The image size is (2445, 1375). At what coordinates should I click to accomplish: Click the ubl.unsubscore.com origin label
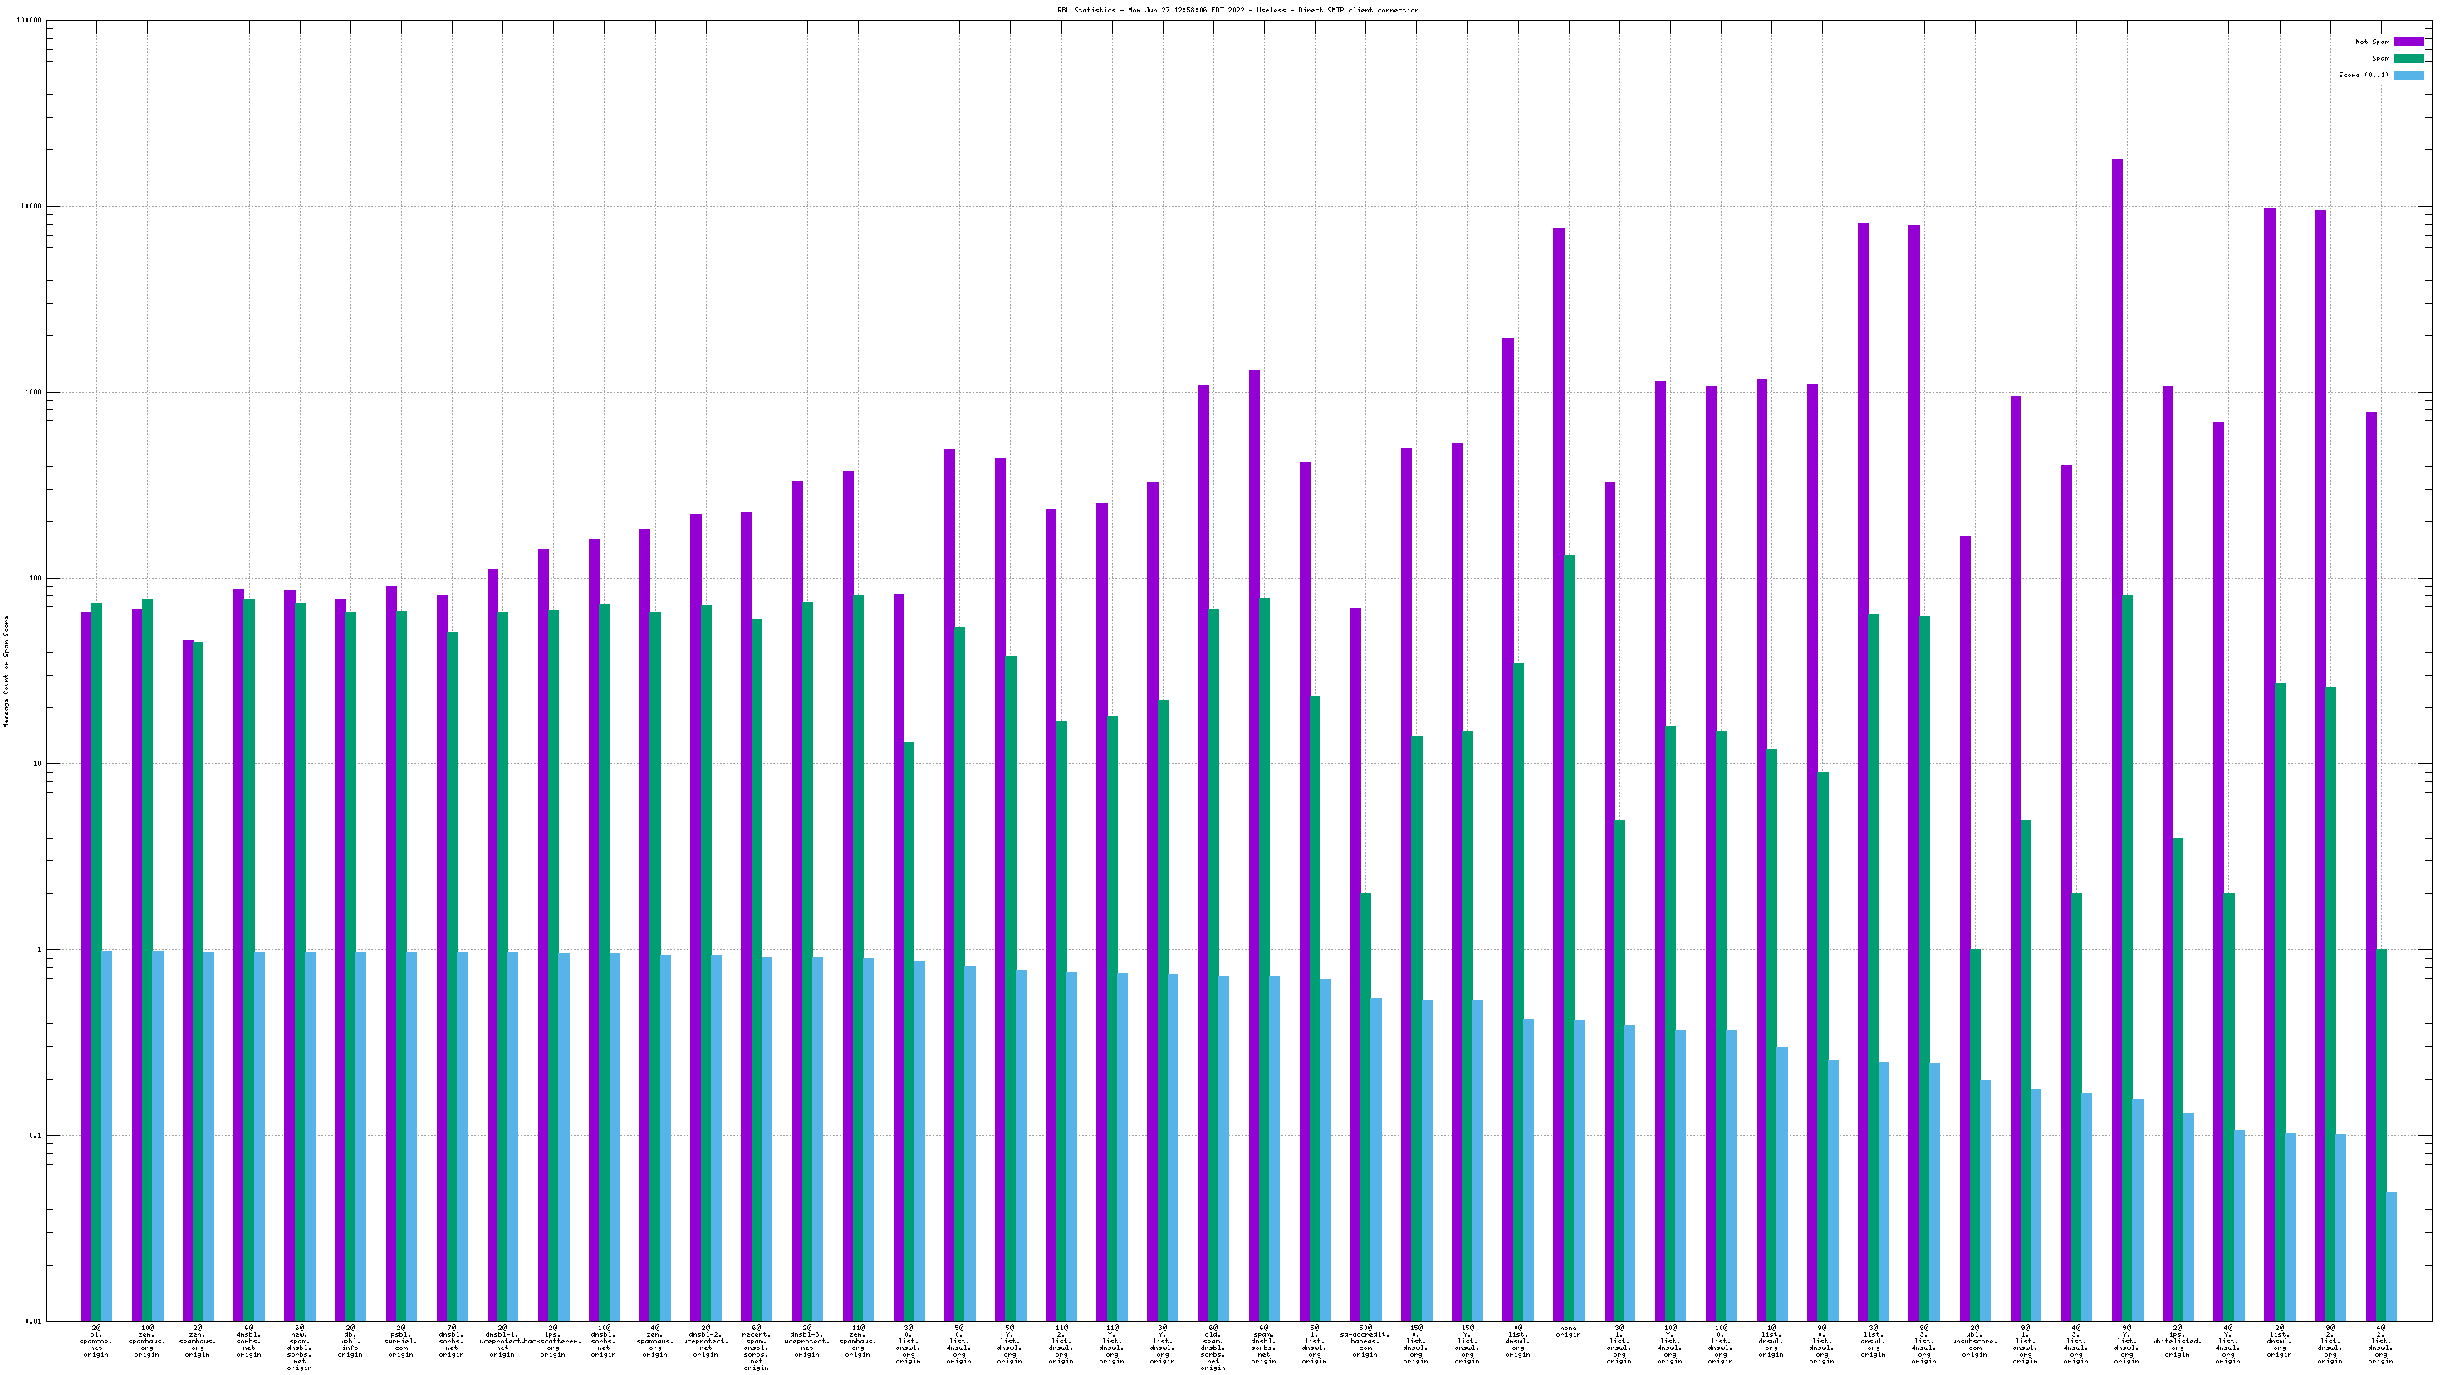(x=1974, y=1341)
